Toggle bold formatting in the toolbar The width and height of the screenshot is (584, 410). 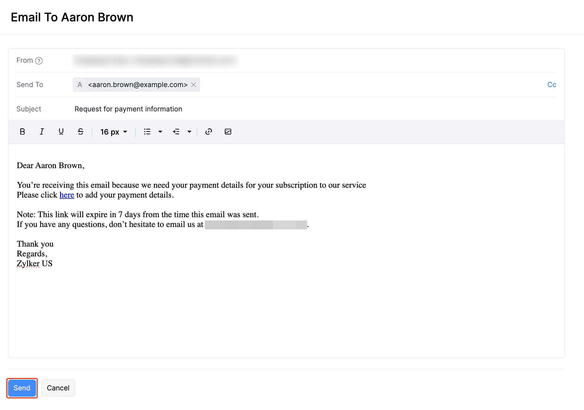(x=22, y=132)
